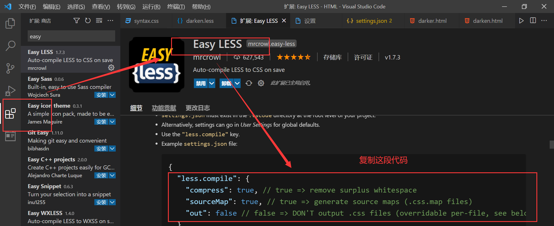The width and height of the screenshot is (554, 226).
Task: Expand install dropdown for Easy Sass
Action: pos(113,95)
